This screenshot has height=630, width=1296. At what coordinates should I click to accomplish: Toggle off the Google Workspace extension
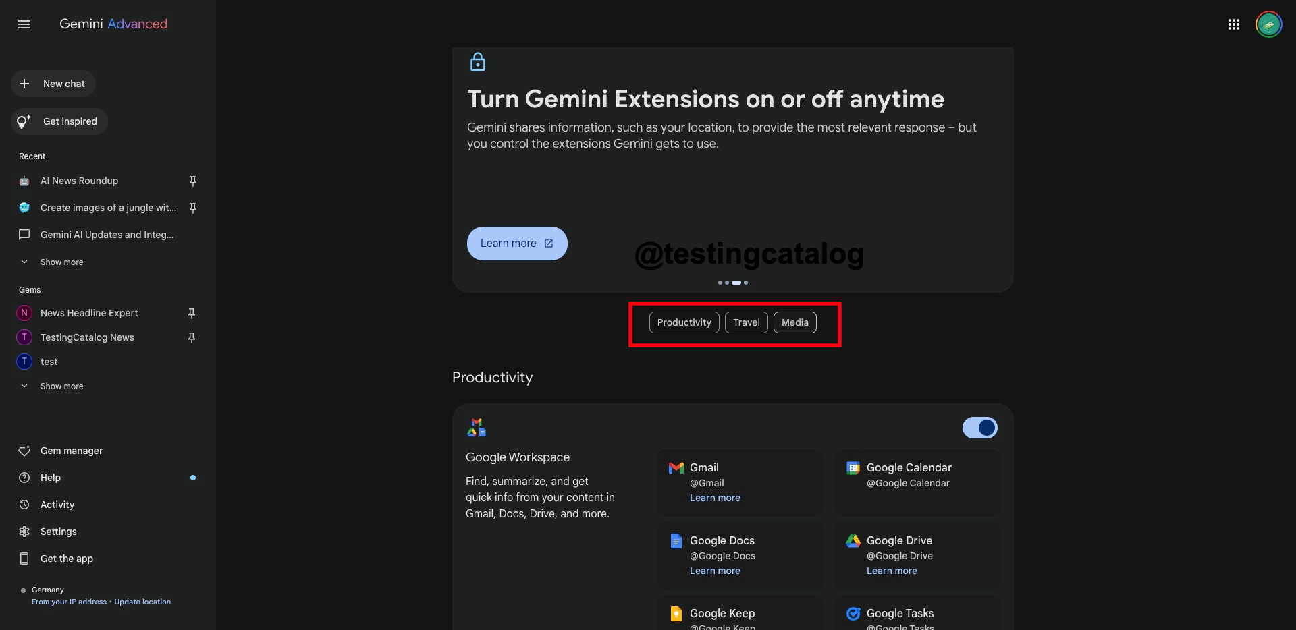coord(980,428)
